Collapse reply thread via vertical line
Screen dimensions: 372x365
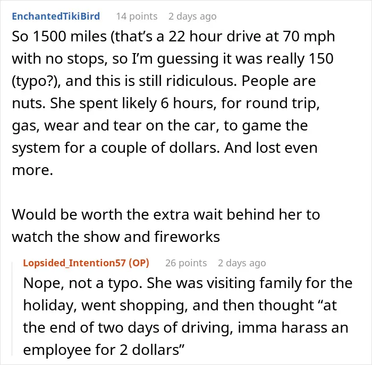12,308
